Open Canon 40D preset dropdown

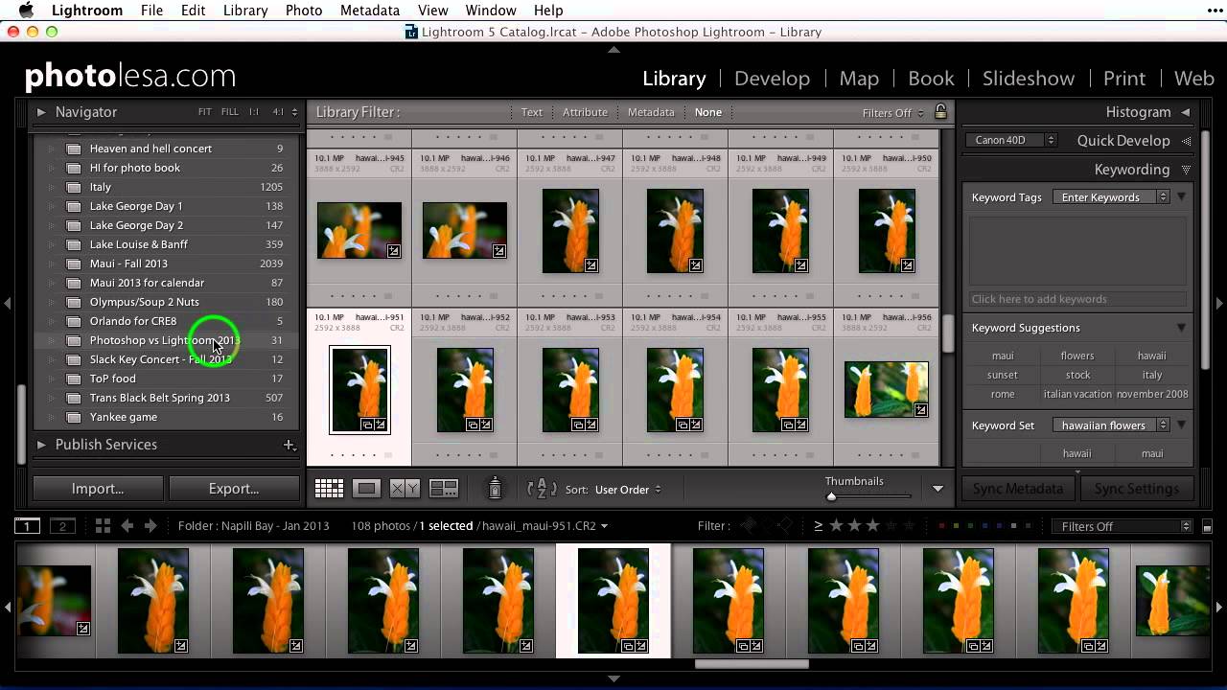[1010, 141]
